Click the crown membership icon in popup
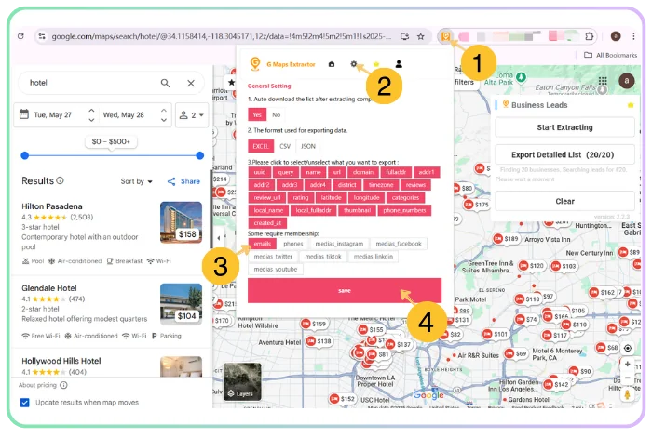 (x=376, y=64)
